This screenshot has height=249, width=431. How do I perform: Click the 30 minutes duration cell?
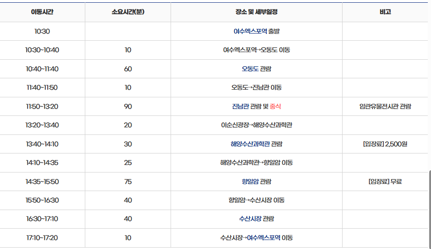click(128, 144)
